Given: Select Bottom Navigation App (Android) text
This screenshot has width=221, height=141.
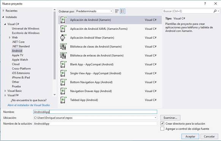Looking at the screenshot, I should coord(91,82).
